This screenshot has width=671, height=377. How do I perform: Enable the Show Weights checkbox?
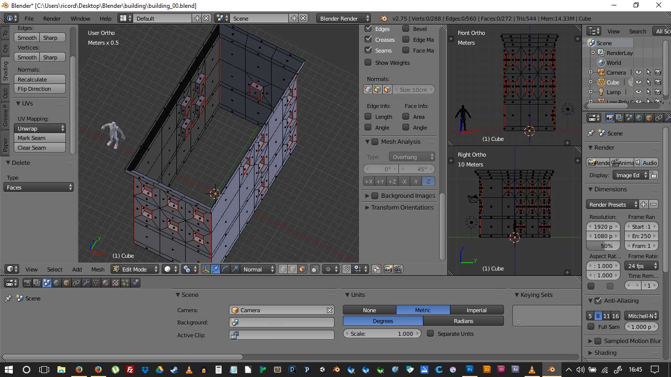(x=368, y=62)
